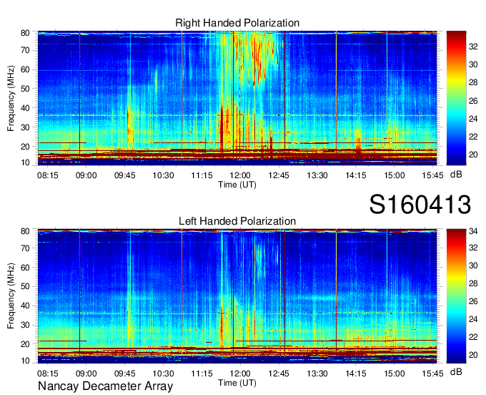Click the 15:45 time tick of the upper plot
The image size is (486, 395).
432,175
